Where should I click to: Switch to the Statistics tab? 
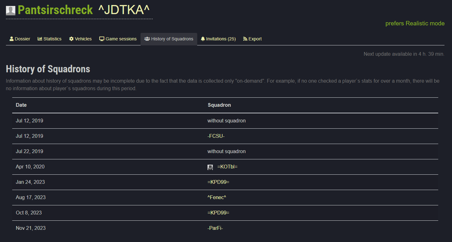52,39
